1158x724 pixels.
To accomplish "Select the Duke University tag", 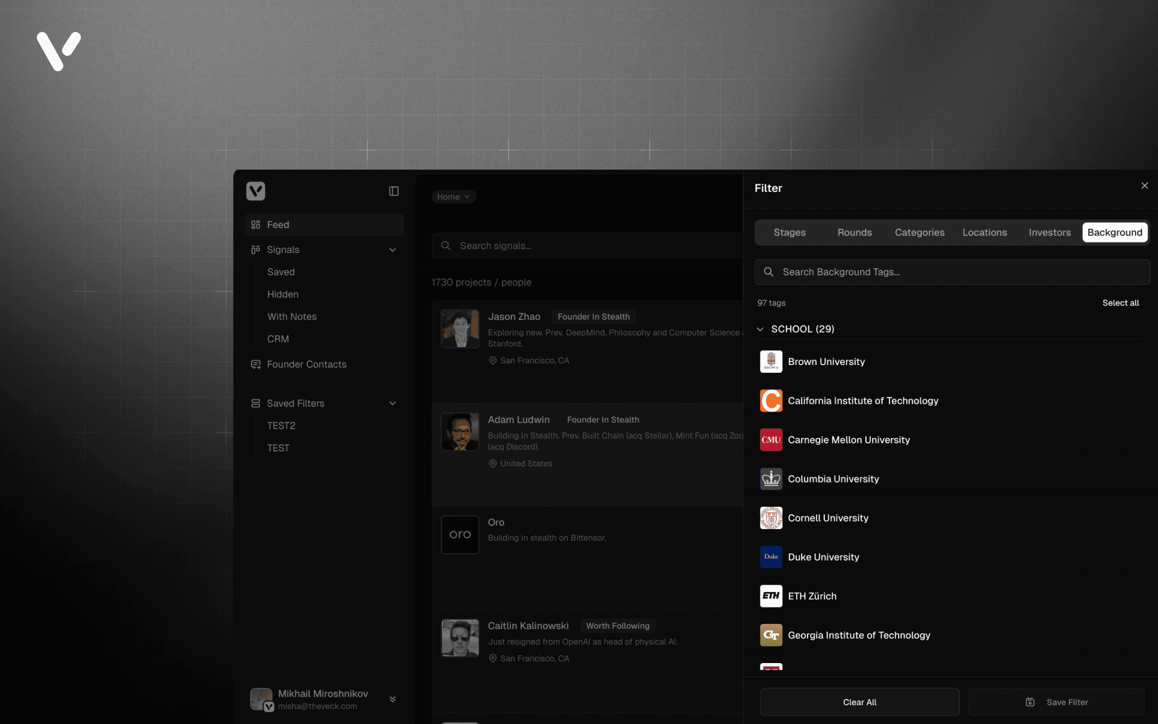I will pyautogui.click(x=823, y=557).
